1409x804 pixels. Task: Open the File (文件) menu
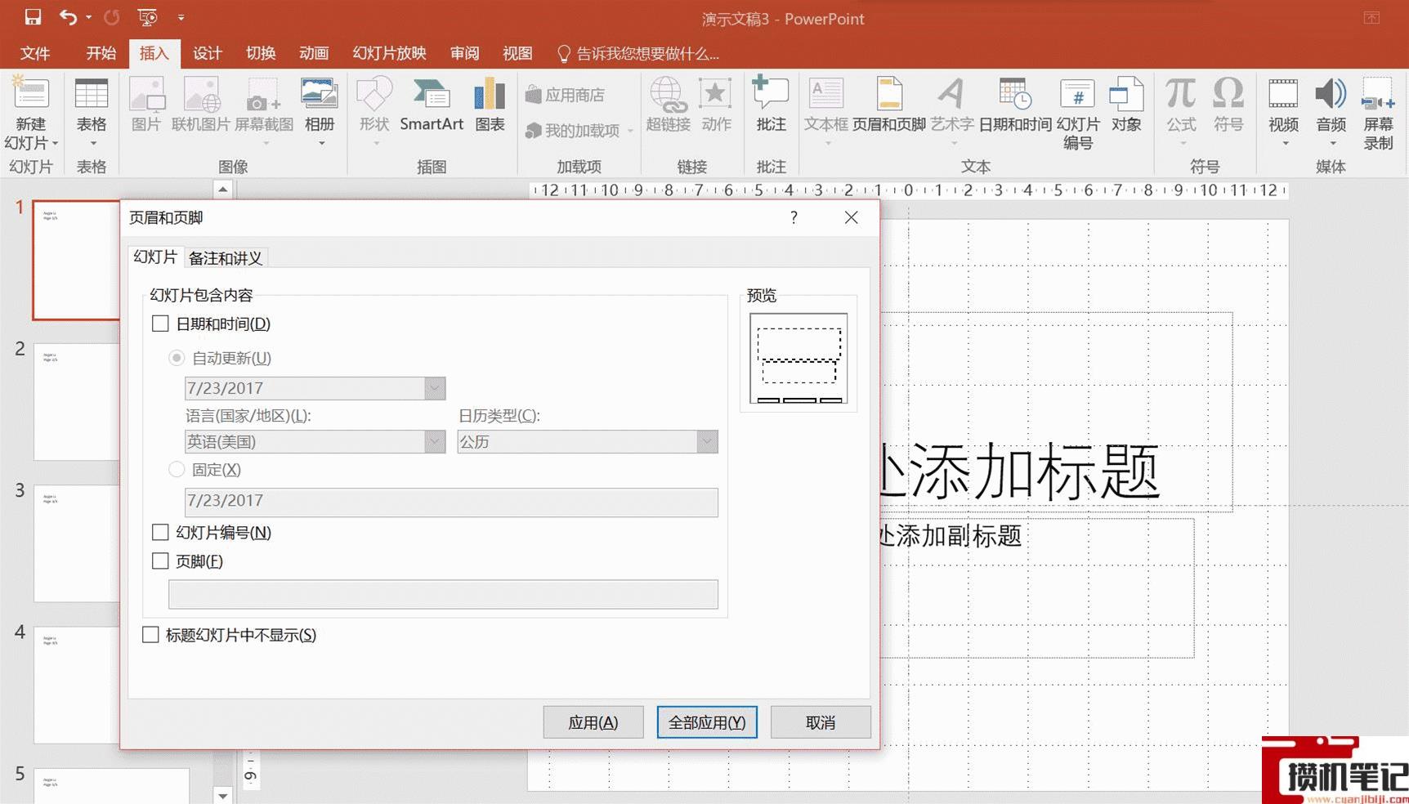[x=35, y=53]
